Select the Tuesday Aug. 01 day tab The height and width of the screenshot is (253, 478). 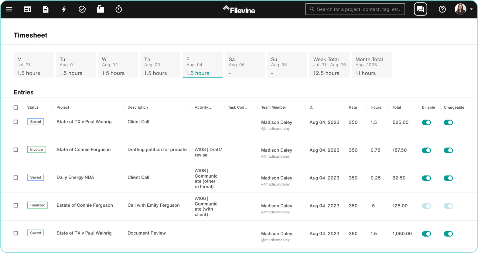click(76, 65)
